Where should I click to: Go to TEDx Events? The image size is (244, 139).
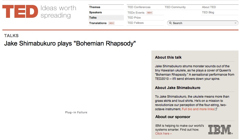pyautogui.click(x=136, y=13)
